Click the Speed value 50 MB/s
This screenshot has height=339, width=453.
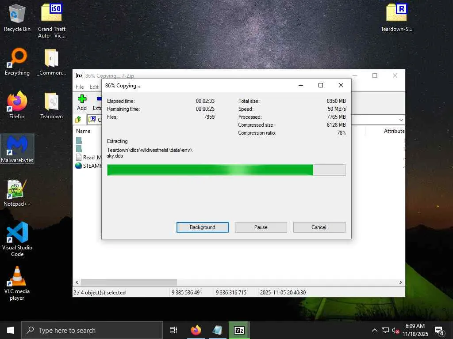[x=337, y=109]
